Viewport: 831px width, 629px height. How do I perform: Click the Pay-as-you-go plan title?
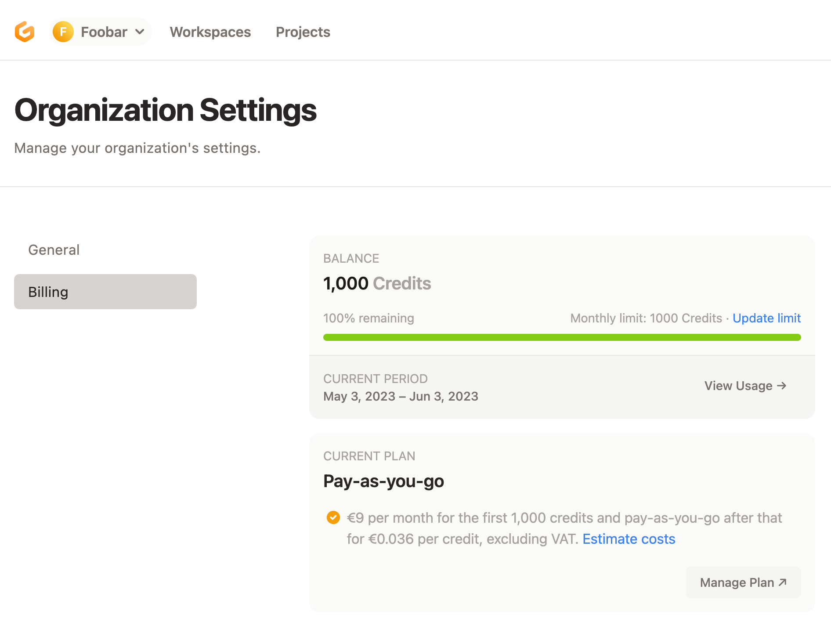click(383, 481)
